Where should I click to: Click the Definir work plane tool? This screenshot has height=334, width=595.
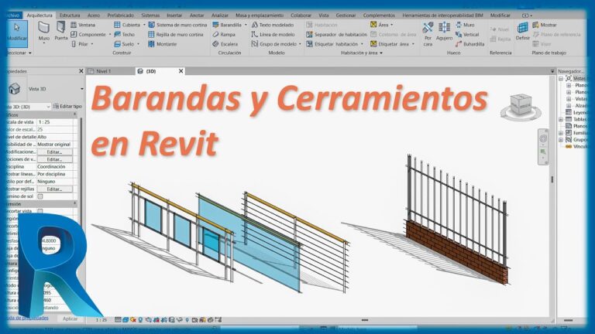[x=522, y=32]
